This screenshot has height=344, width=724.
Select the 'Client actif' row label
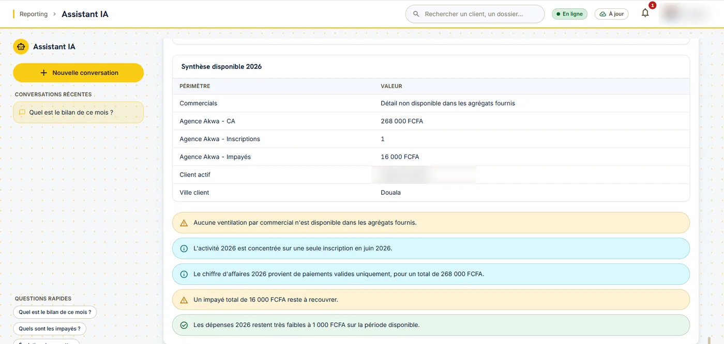195,175
